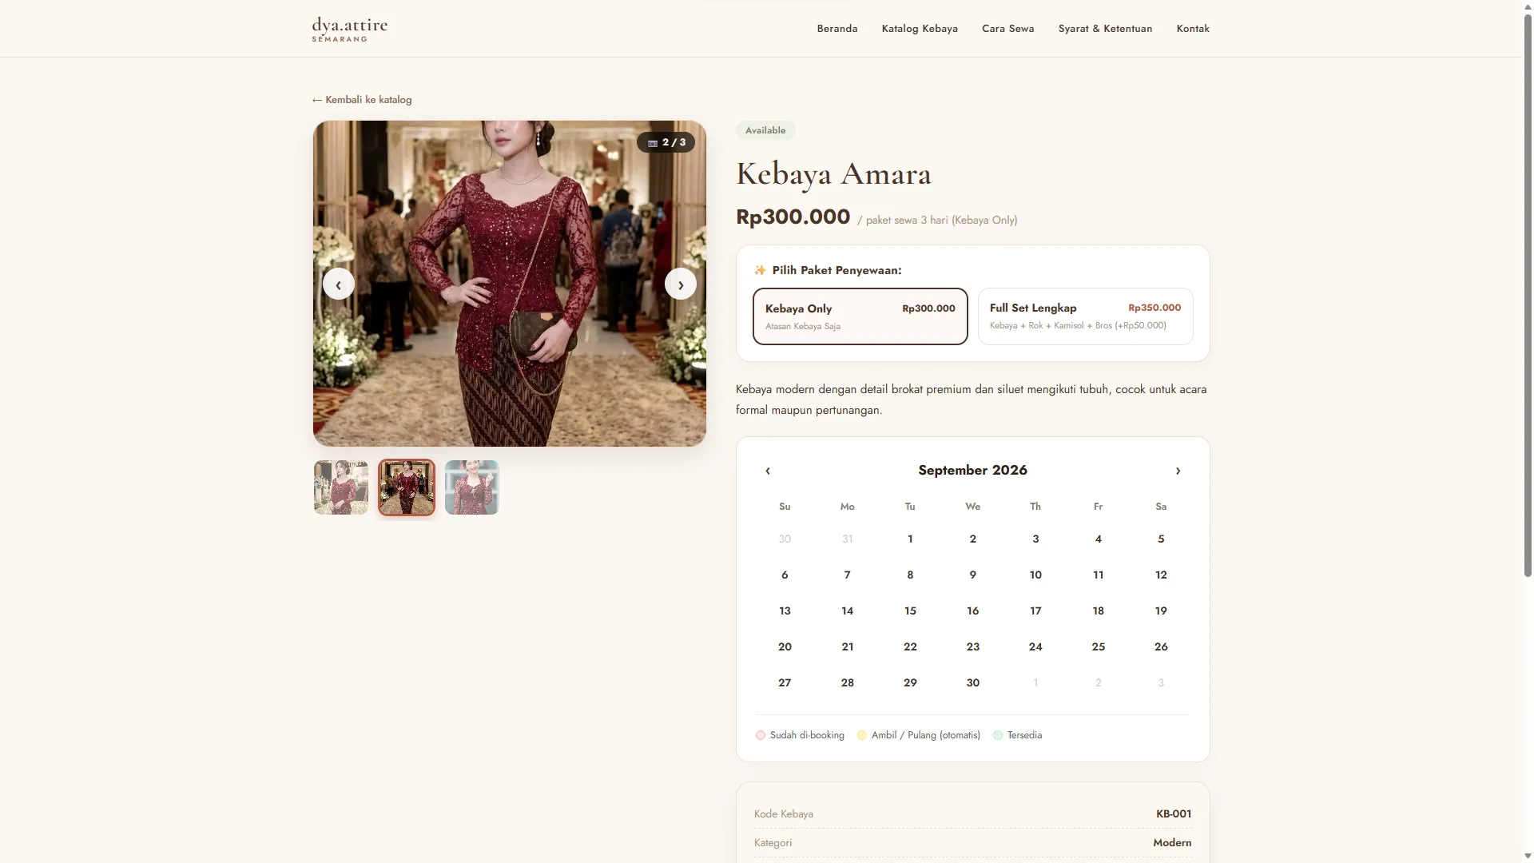
Task: Click the Rp350.000 package price
Action: [x=1154, y=308]
